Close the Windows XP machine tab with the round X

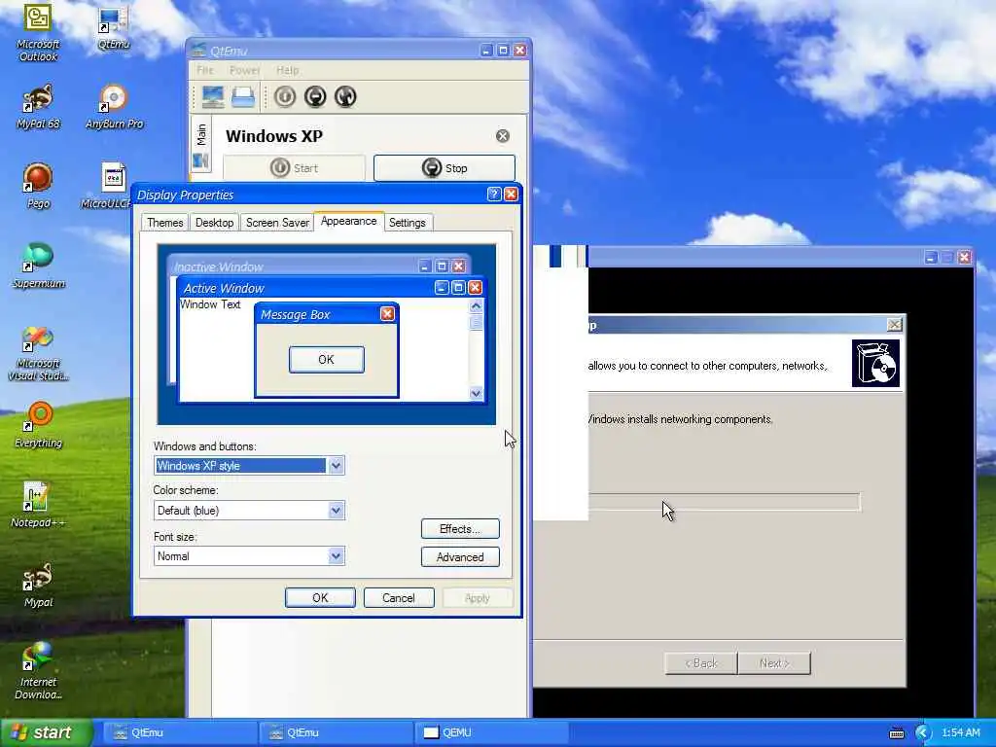pos(503,136)
